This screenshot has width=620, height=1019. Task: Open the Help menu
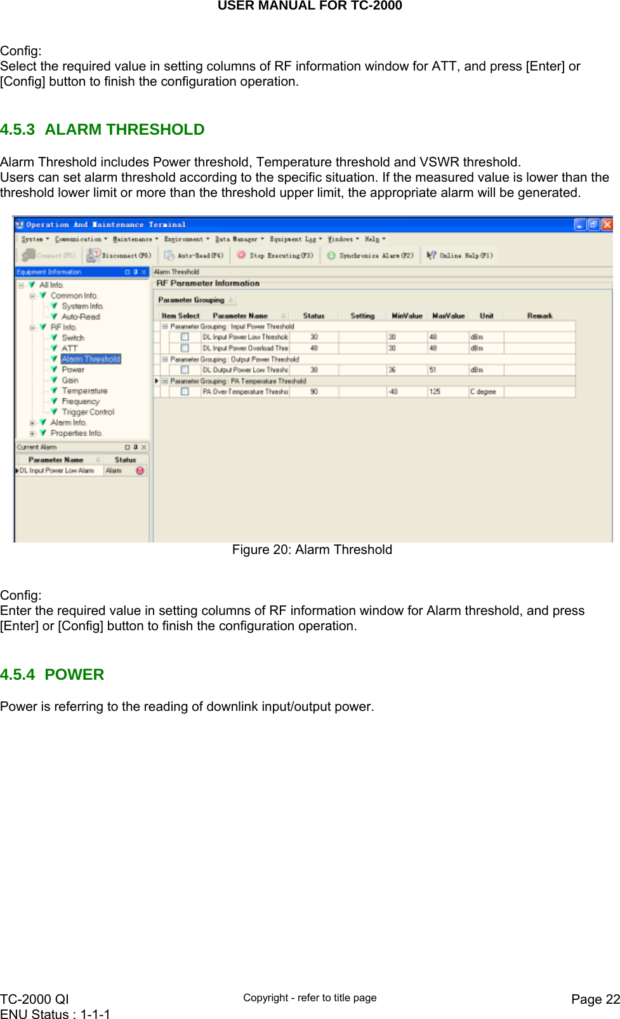(x=375, y=240)
